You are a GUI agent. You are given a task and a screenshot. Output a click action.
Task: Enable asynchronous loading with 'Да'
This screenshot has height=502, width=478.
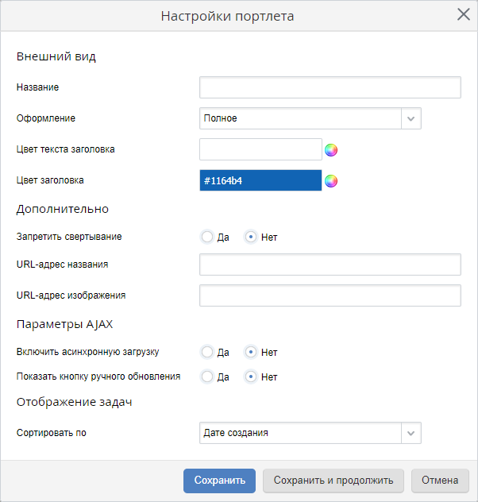tap(207, 352)
